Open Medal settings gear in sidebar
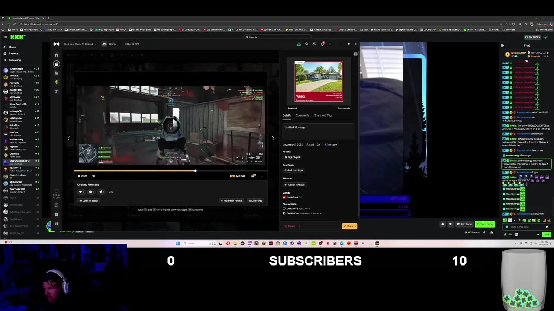This screenshot has height=311, width=554. click(x=56, y=224)
